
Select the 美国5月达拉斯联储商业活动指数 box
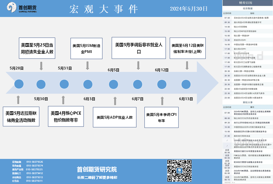(21, 116)
